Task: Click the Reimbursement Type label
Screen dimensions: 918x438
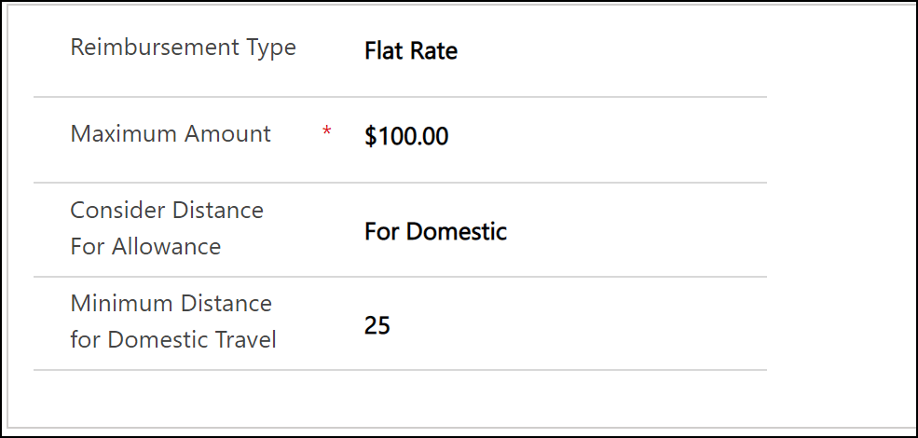Action: click(183, 48)
